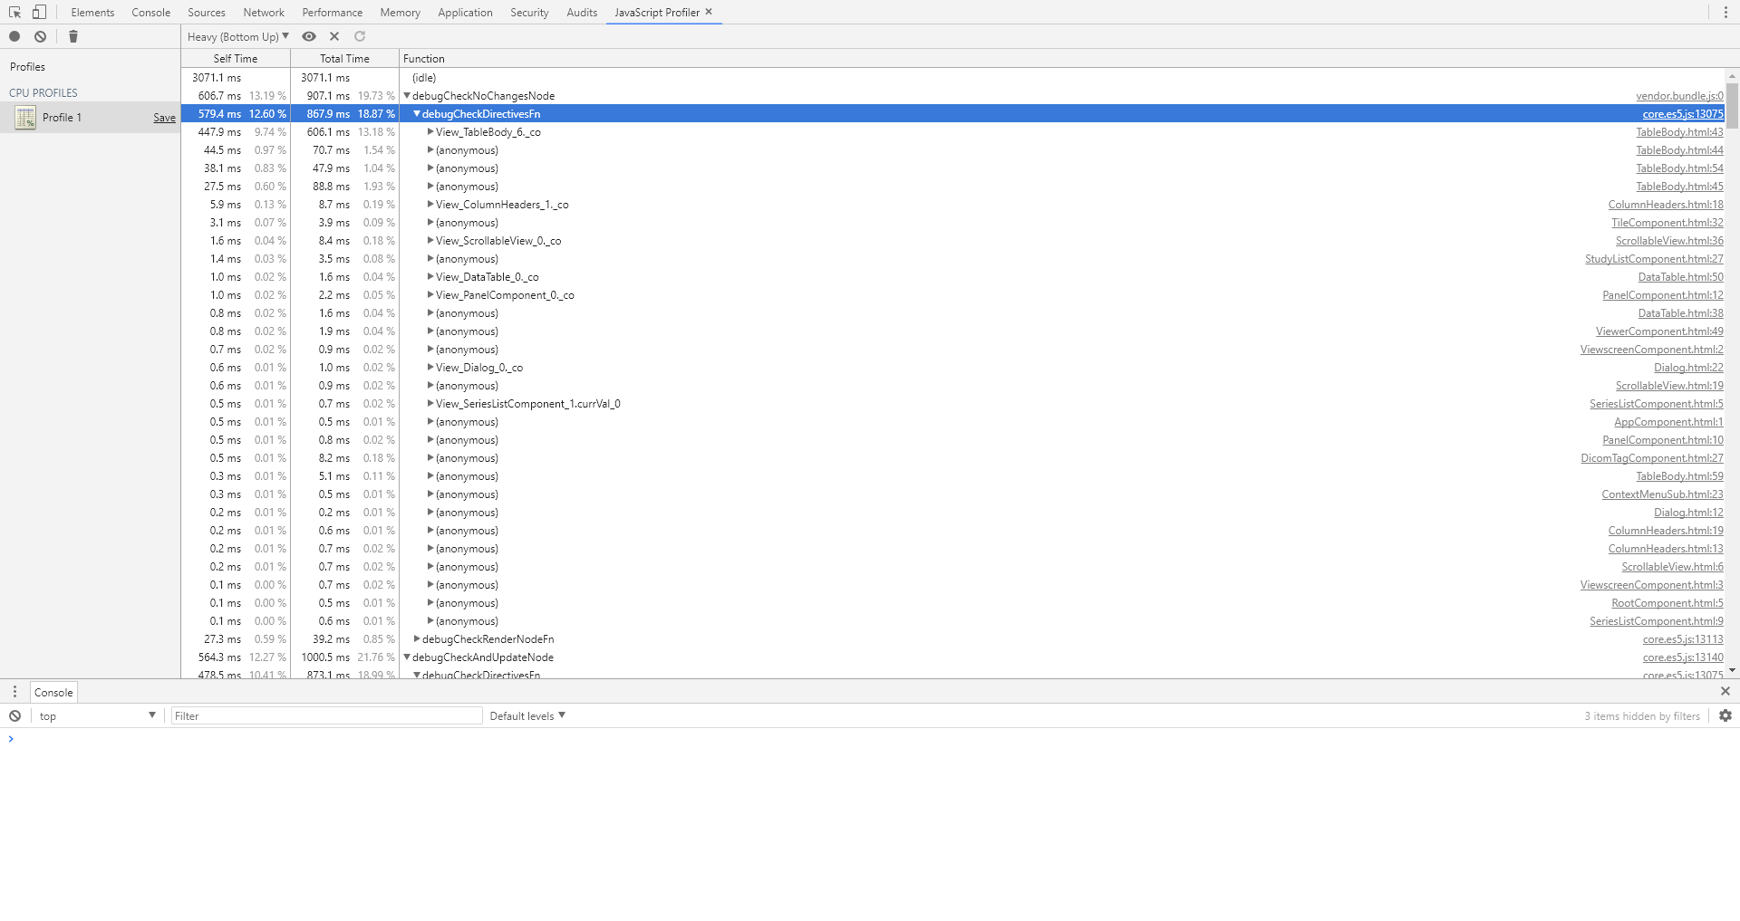
Task: Restore all functions via refresh icon
Action: pyautogui.click(x=359, y=36)
